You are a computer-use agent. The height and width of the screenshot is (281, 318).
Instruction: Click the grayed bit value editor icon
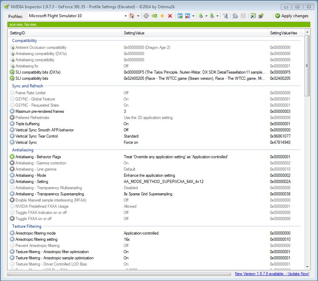tap(243, 16)
